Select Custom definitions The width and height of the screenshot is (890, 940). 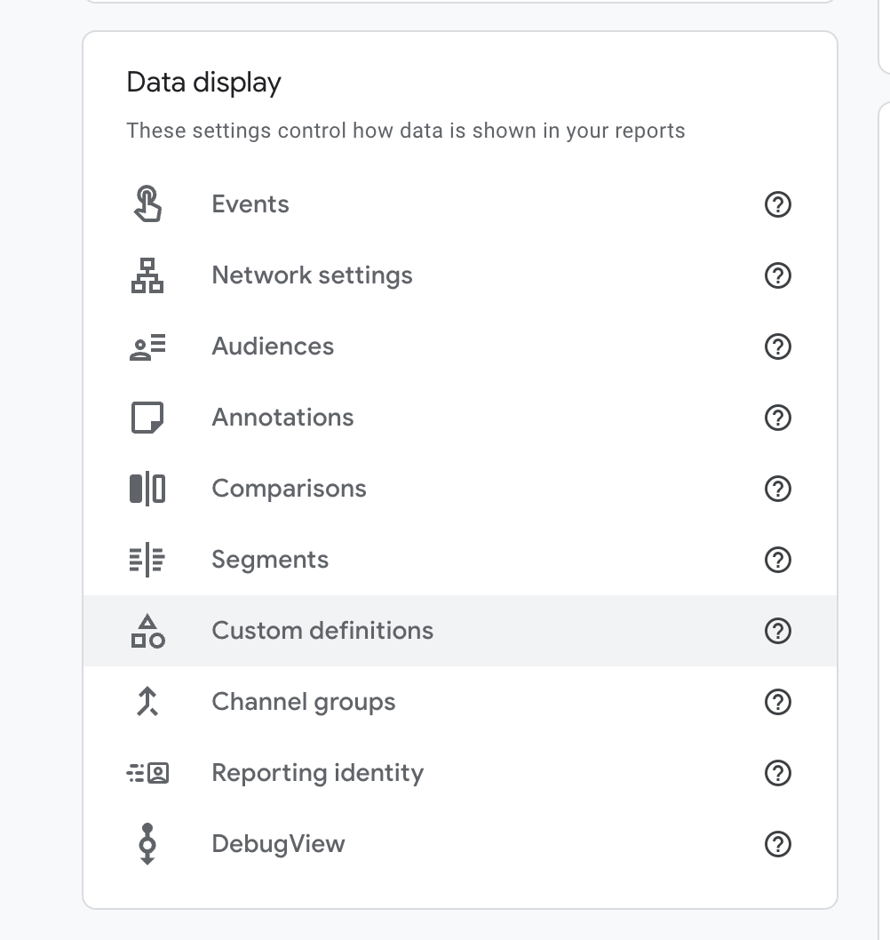322,631
